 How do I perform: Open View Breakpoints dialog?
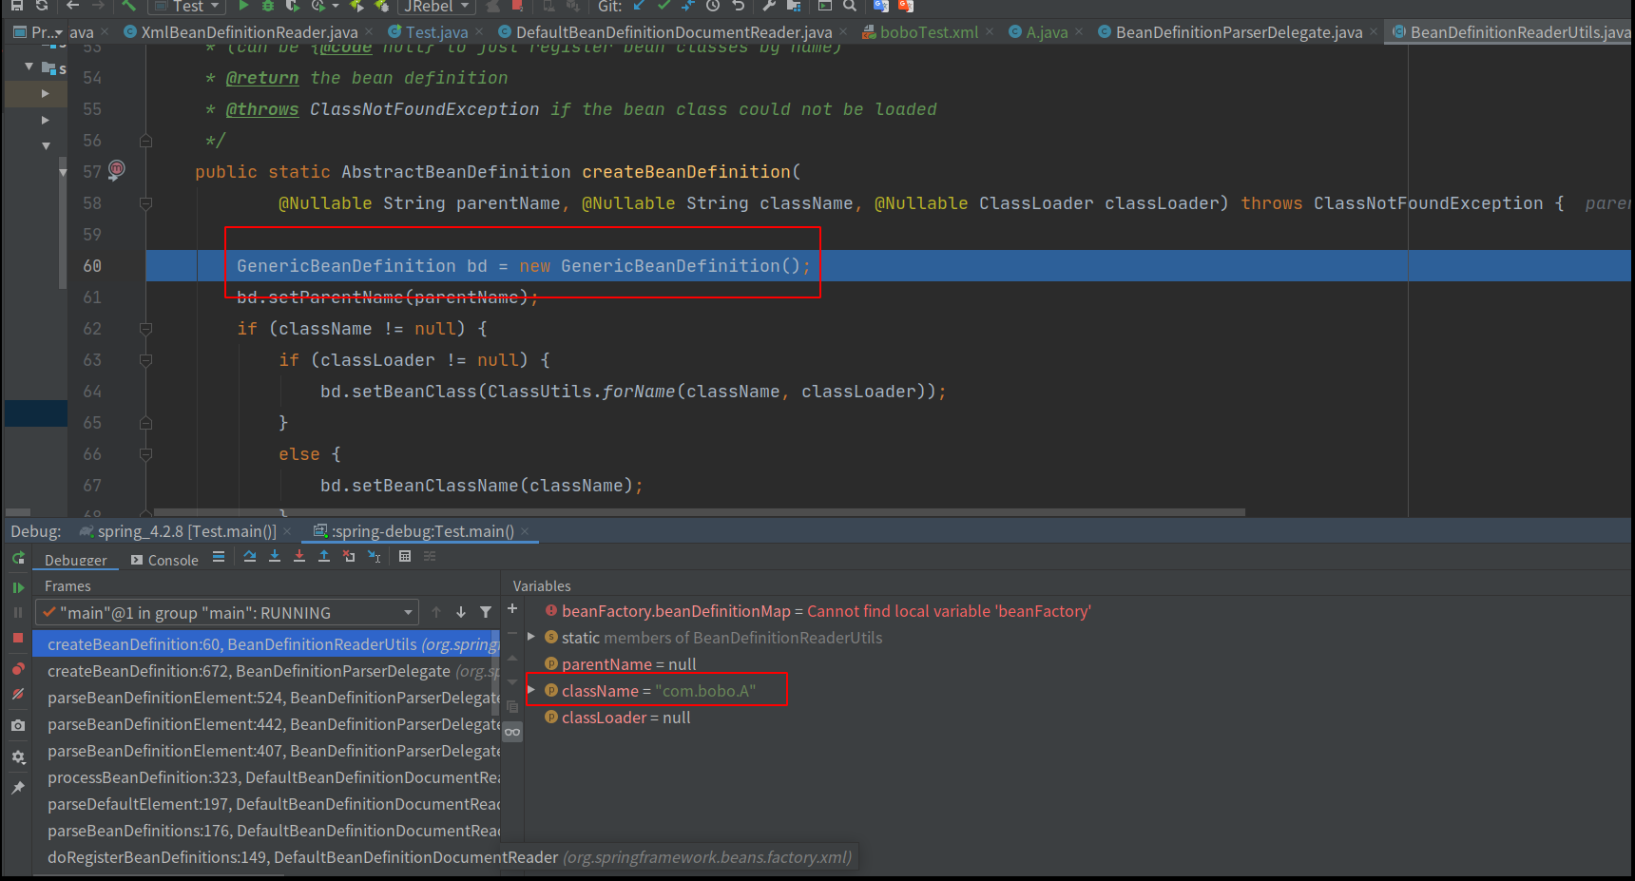pyautogui.click(x=18, y=669)
